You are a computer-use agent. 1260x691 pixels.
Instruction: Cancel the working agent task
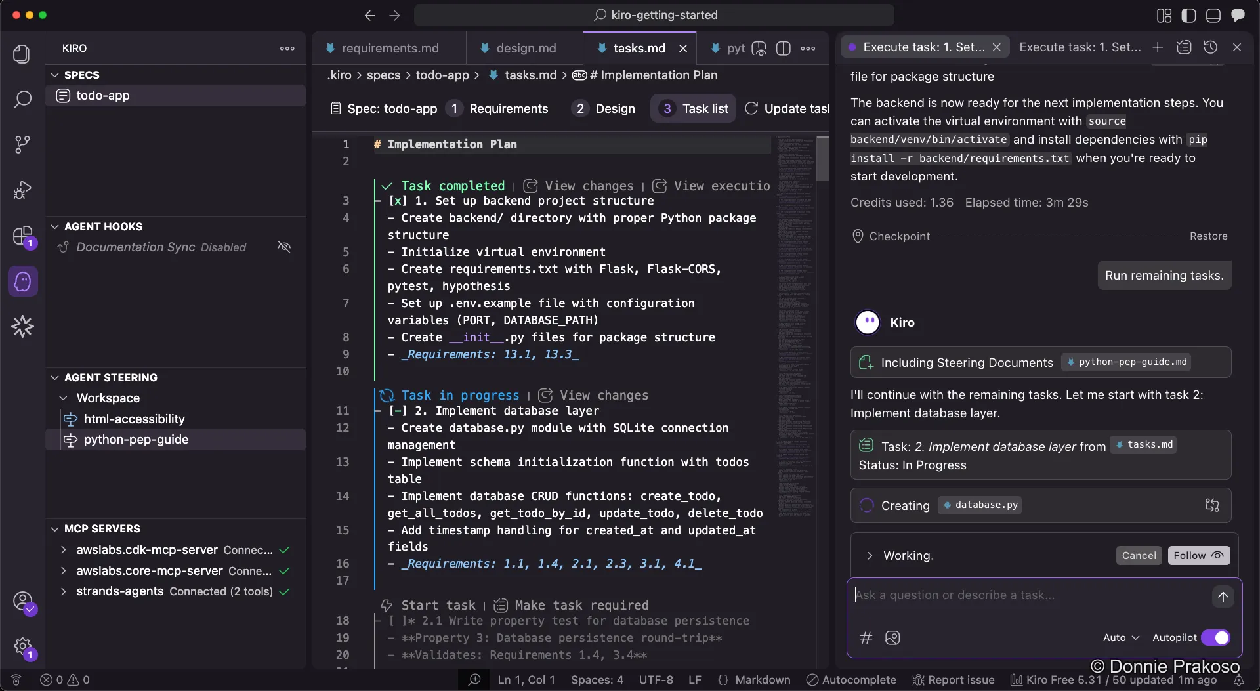(x=1139, y=555)
